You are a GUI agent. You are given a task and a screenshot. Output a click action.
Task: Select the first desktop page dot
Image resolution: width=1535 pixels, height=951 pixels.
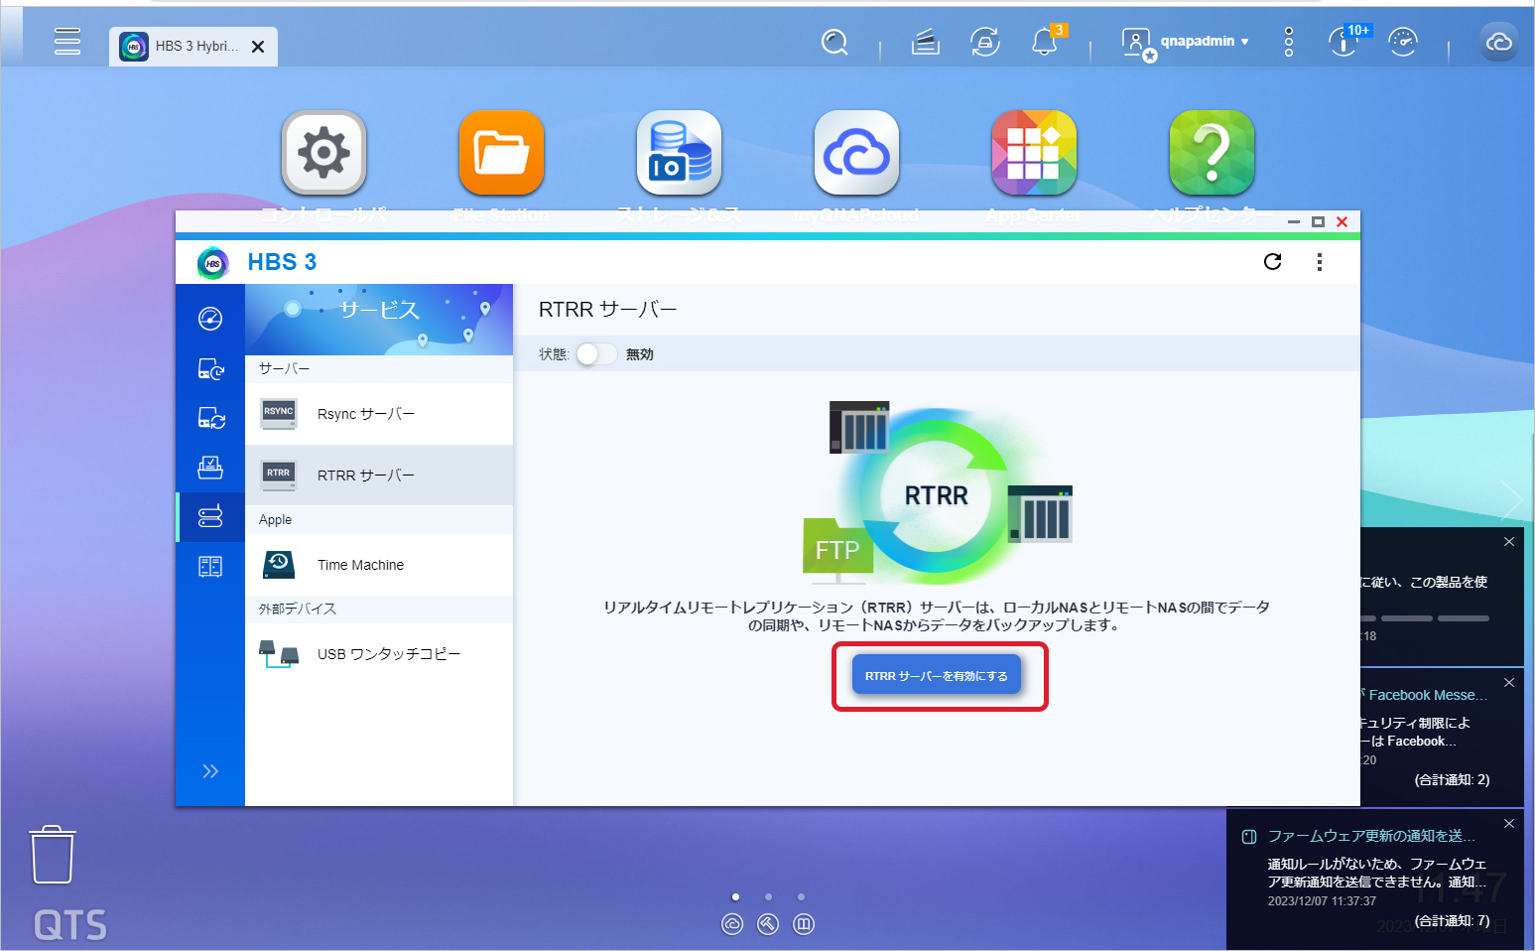[x=735, y=897]
